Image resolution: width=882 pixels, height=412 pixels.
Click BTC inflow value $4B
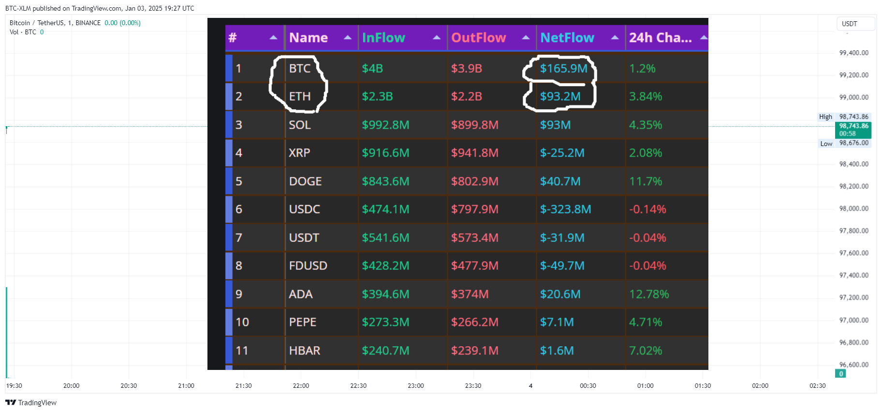tap(372, 69)
